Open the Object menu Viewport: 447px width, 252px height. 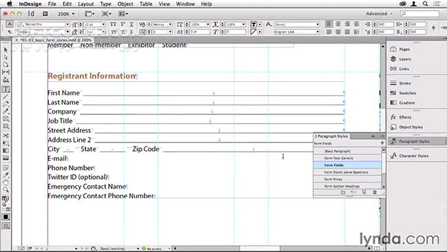point(125,4)
